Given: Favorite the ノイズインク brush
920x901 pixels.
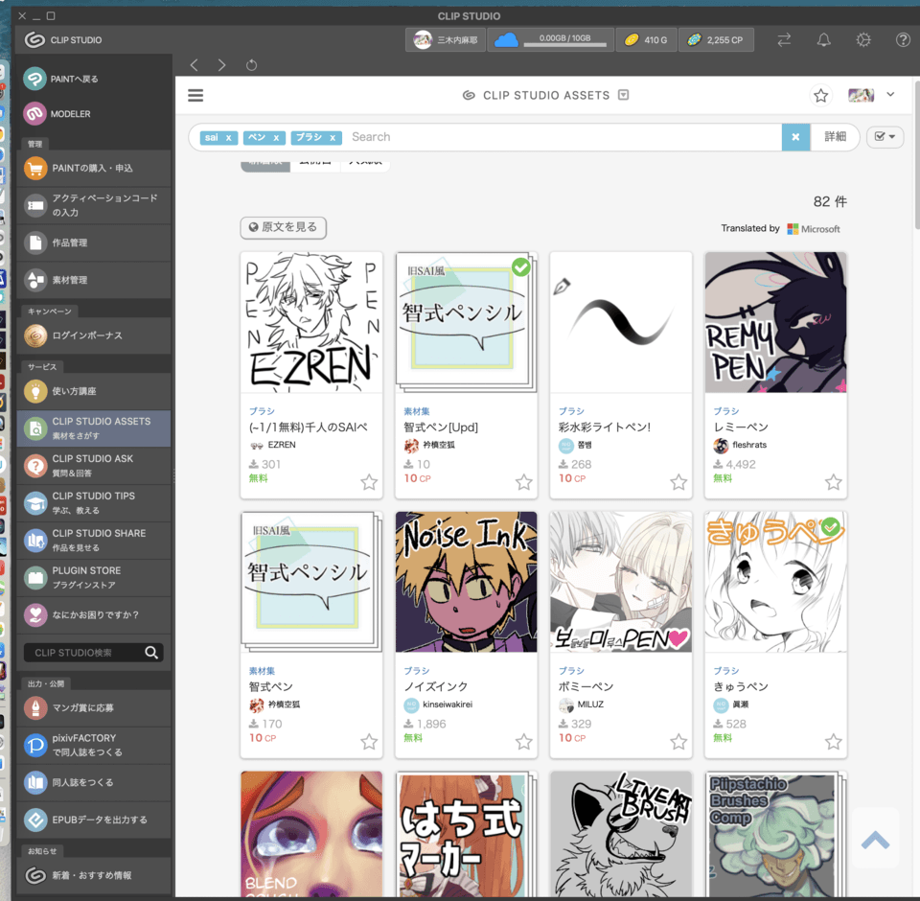Looking at the screenshot, I should [x=524, y=742].
